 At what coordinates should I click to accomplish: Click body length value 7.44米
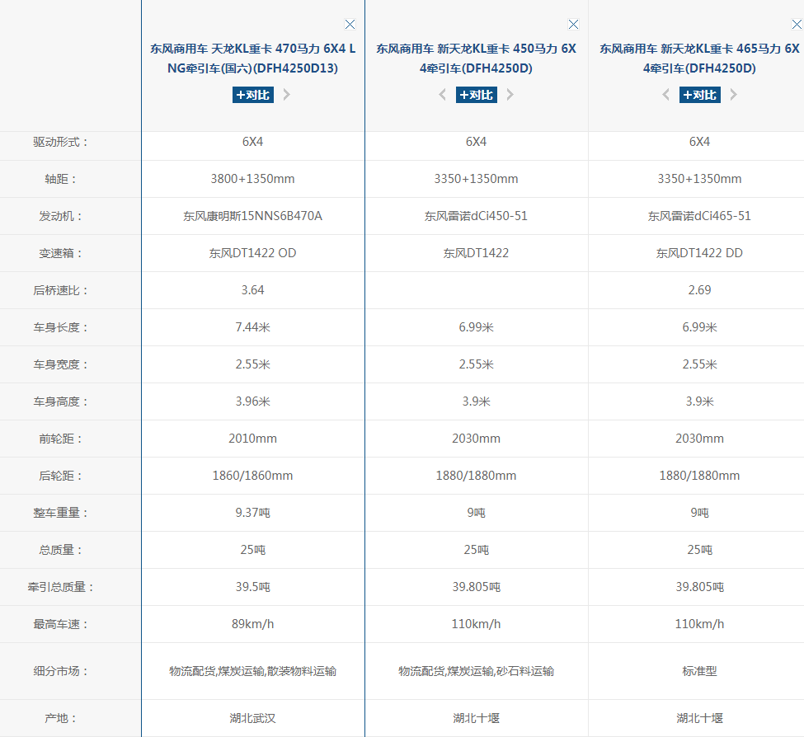pos(253,327)
